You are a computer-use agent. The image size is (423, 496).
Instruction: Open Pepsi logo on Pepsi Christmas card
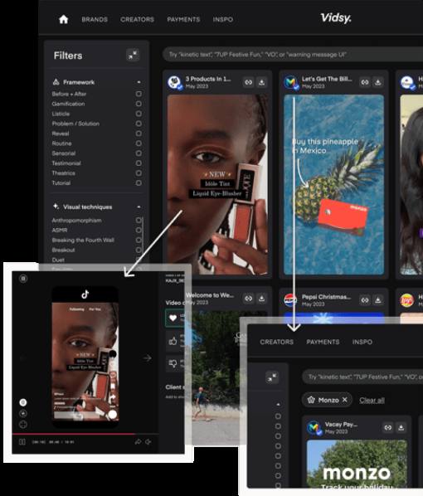point(290,300)
